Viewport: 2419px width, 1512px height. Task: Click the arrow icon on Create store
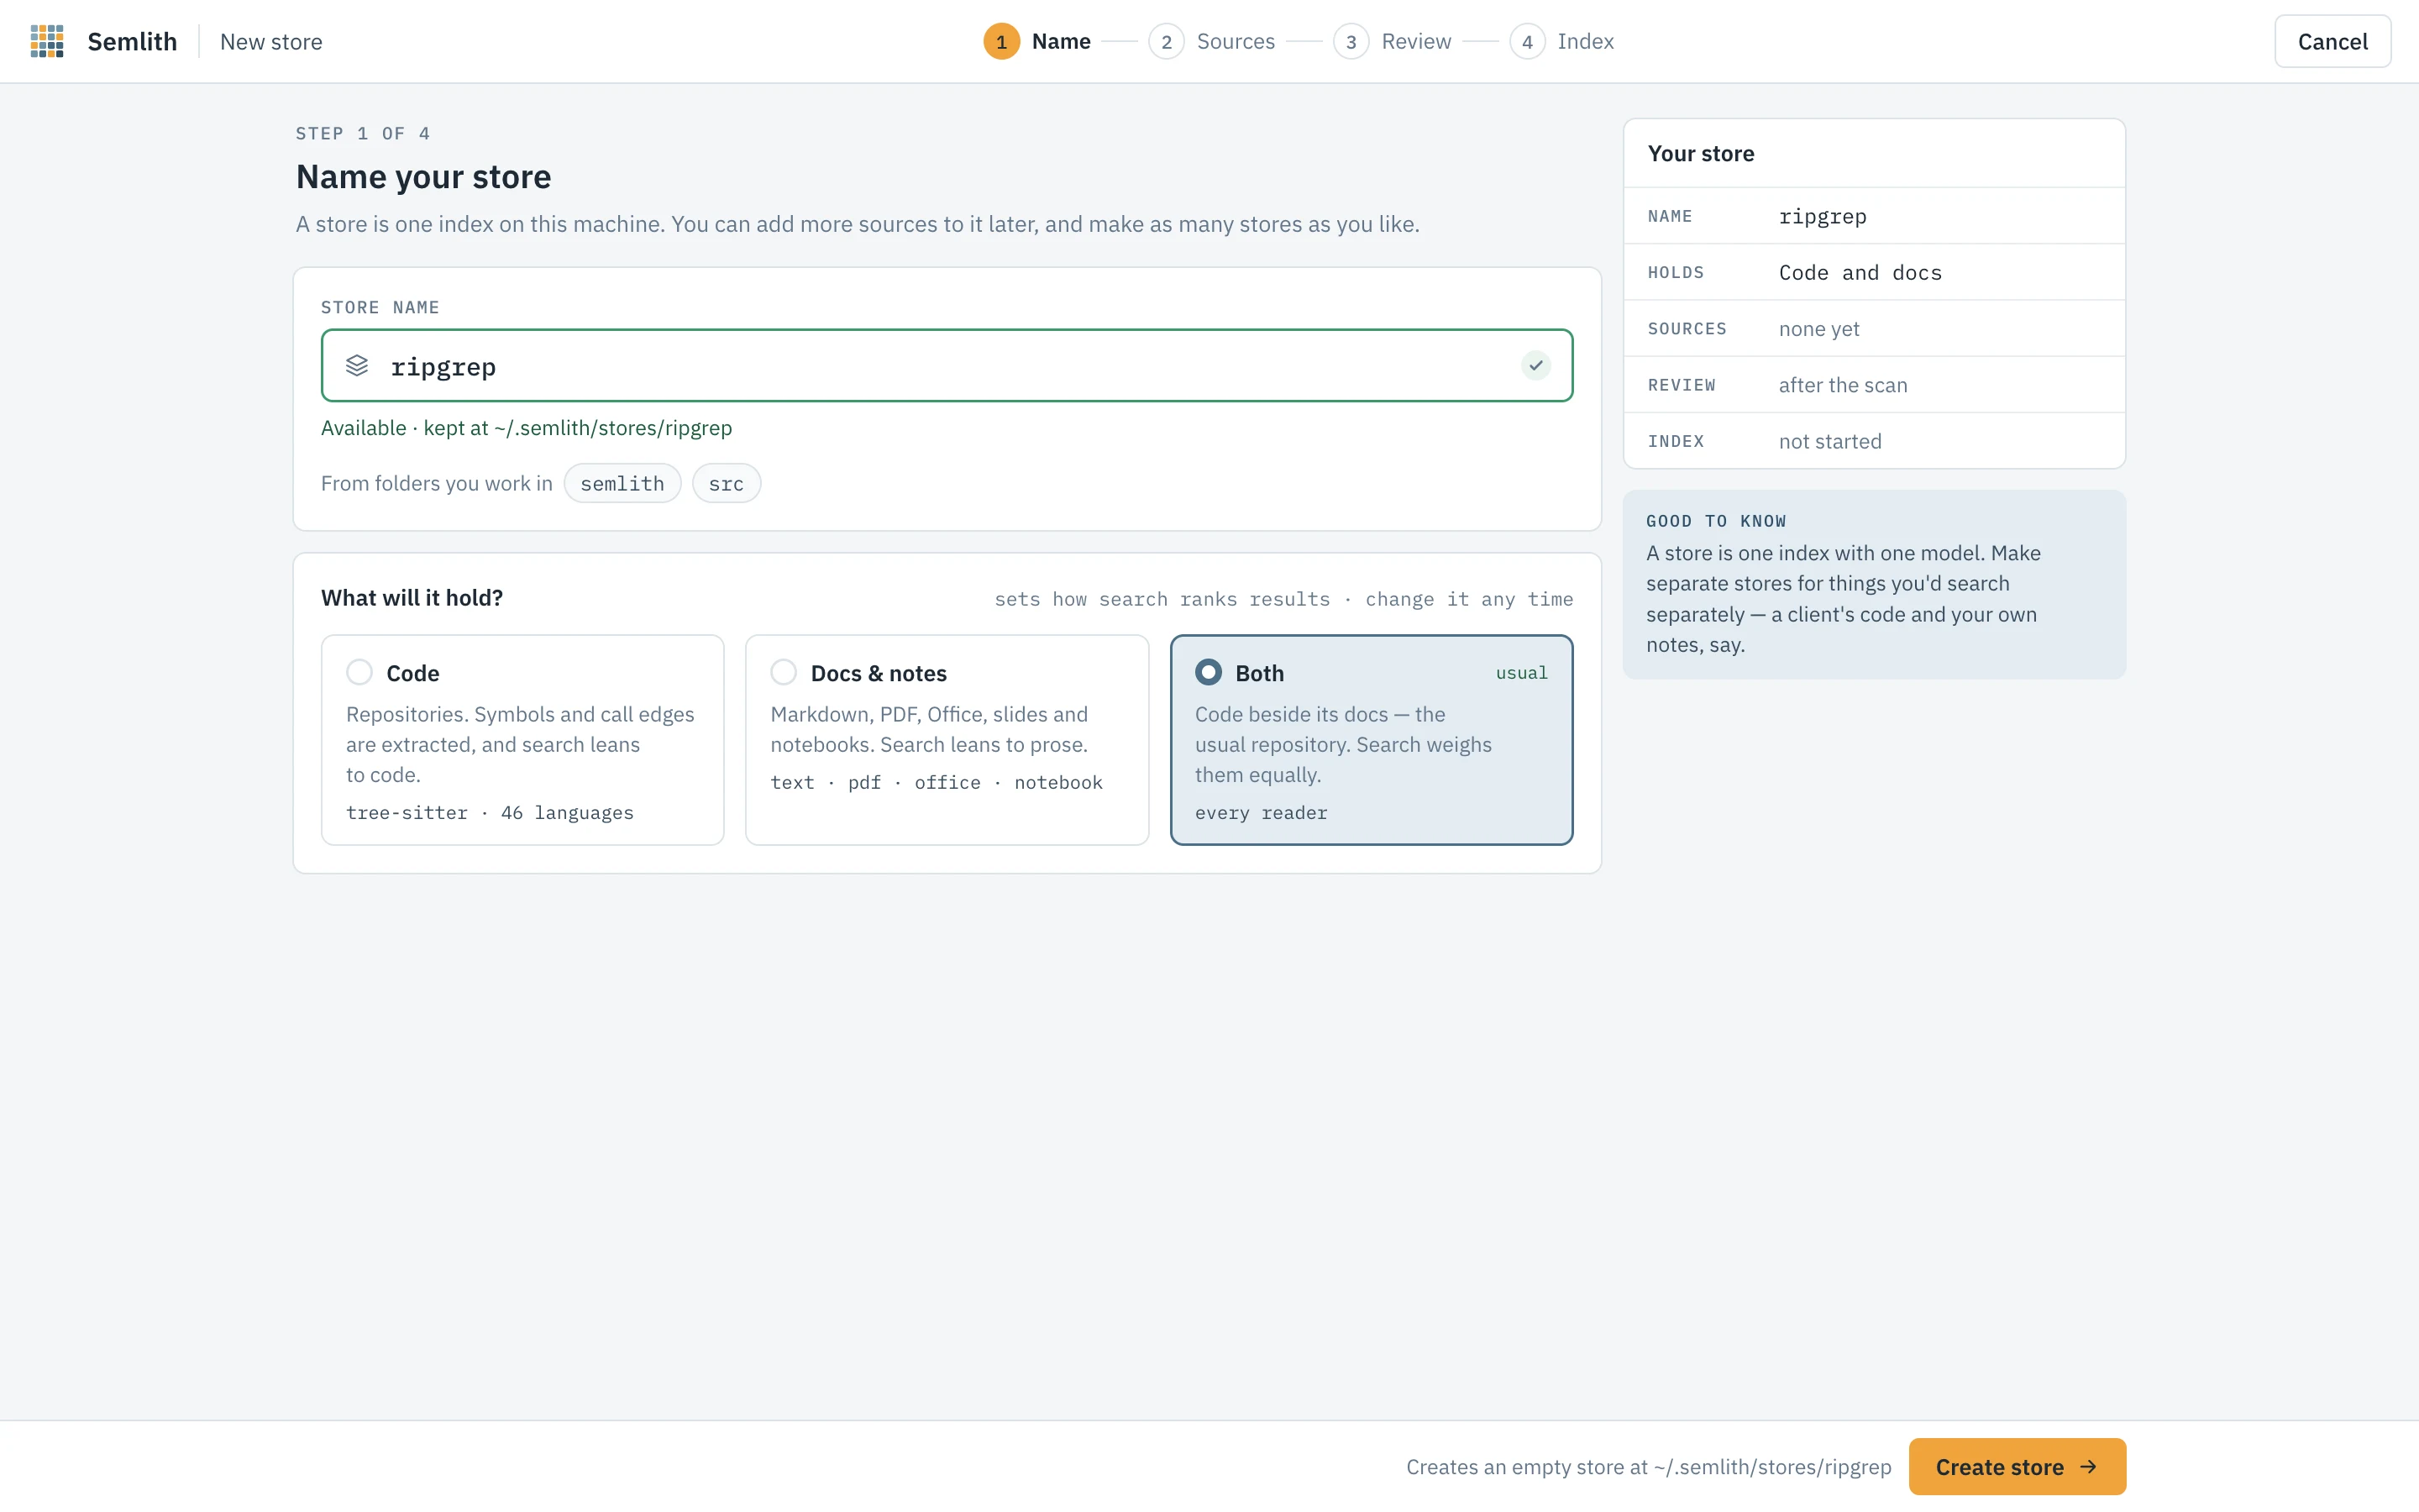coord(2088,1466)
